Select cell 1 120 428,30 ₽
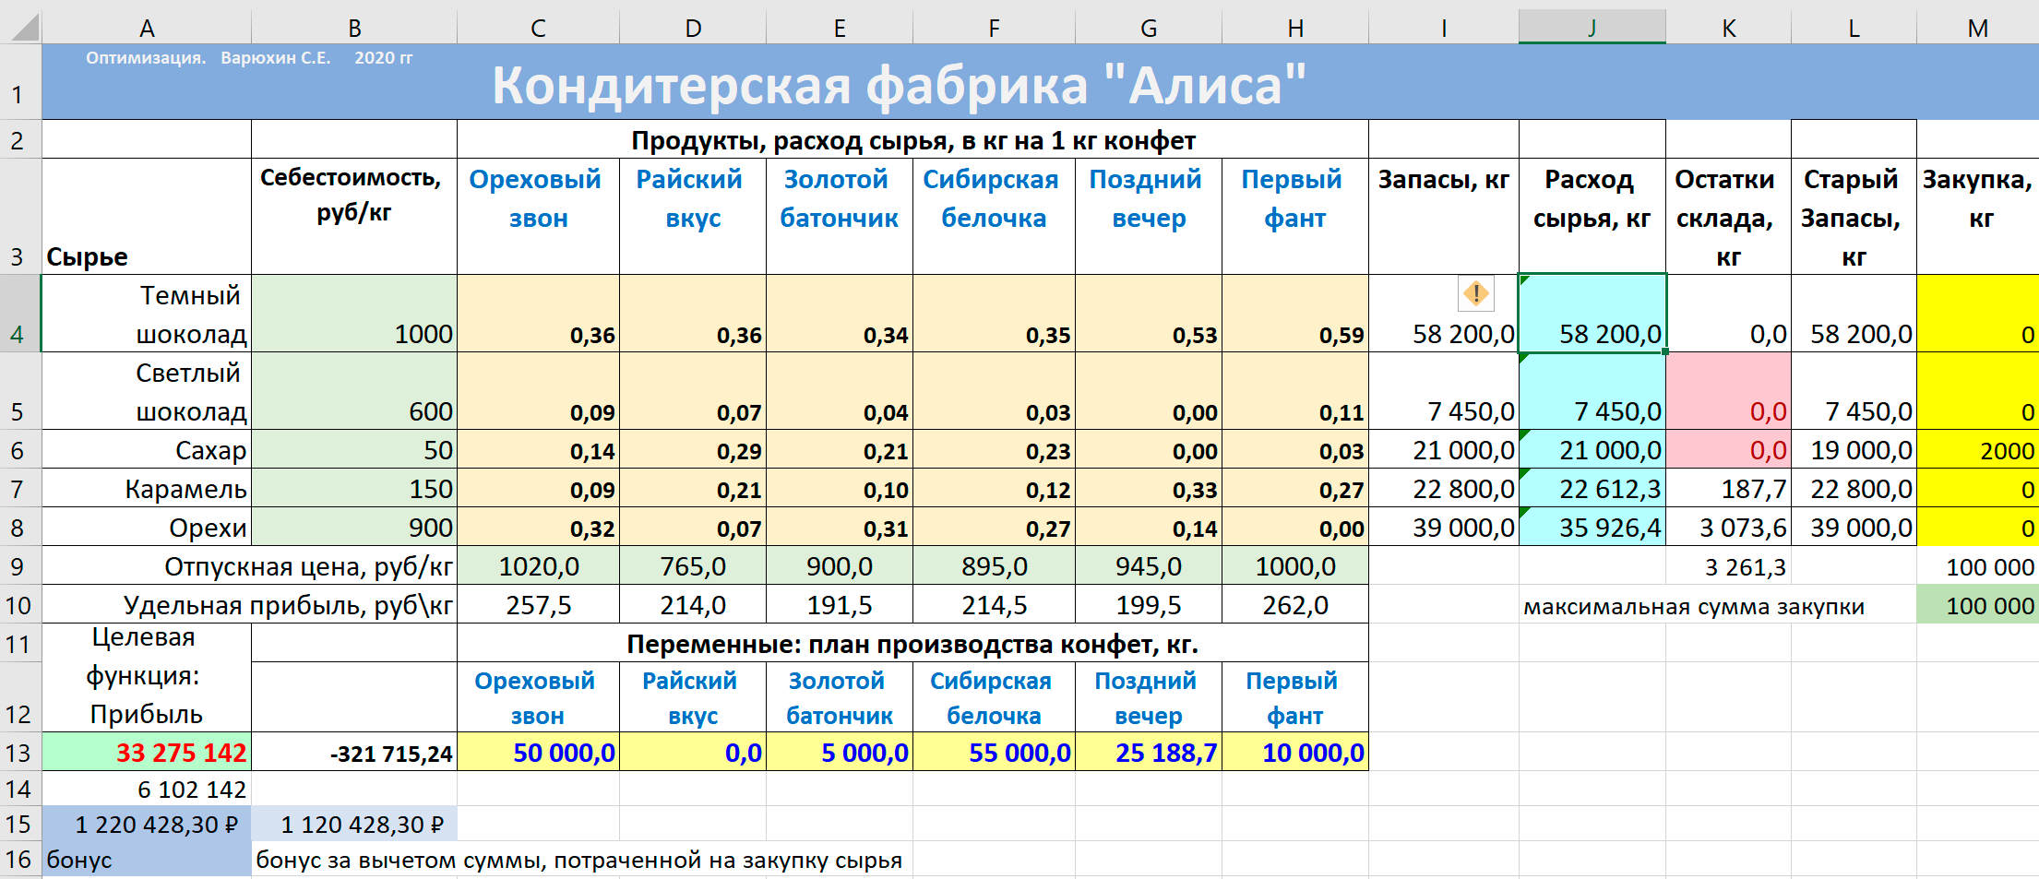 click(354, 824)
